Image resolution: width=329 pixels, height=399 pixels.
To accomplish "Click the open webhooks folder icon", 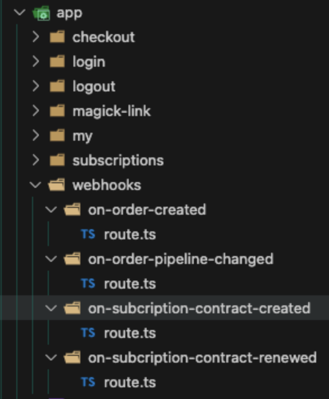I will point(57,185).
